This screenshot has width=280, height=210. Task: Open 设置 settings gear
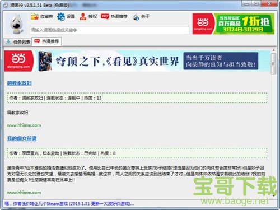(x=66, y=16)
